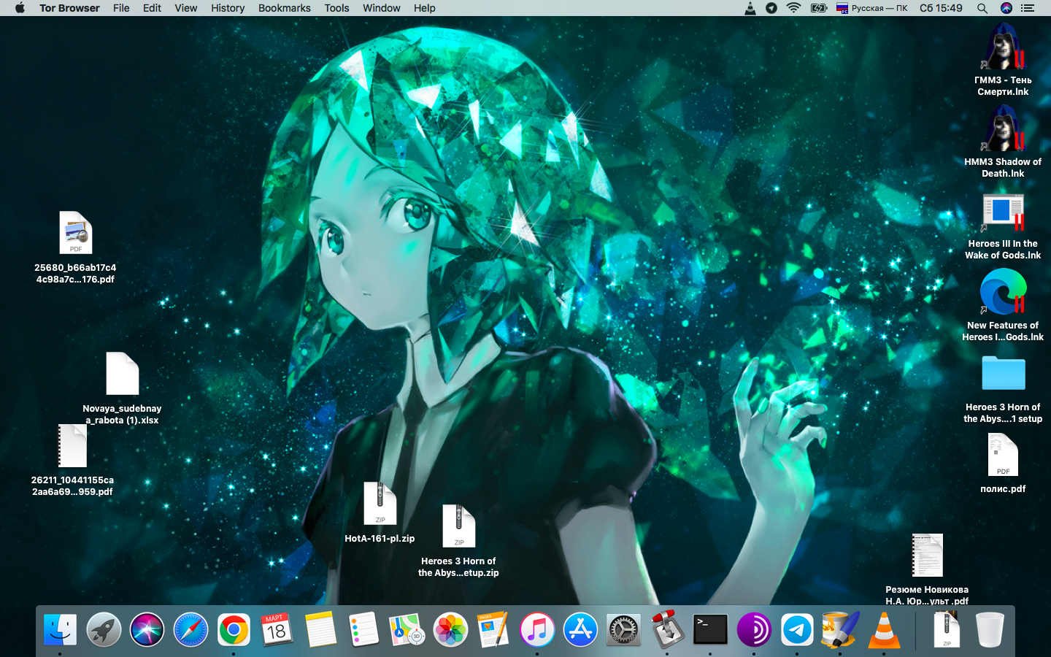Click the ZIP archive in the Dock
The image size is (1051, 657).
tap(947, 629)
